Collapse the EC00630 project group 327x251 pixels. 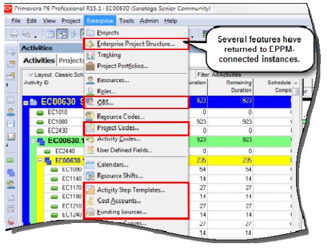(26, 103)
